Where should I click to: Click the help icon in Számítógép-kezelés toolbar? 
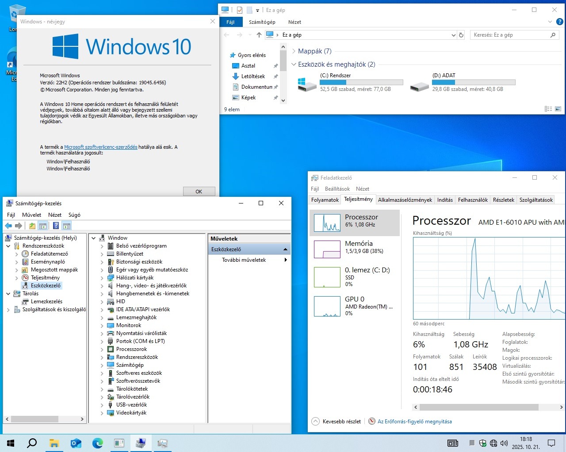pos(56,226)
